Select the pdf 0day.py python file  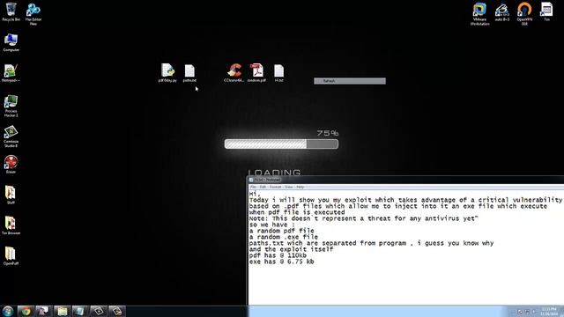point(167,72)
